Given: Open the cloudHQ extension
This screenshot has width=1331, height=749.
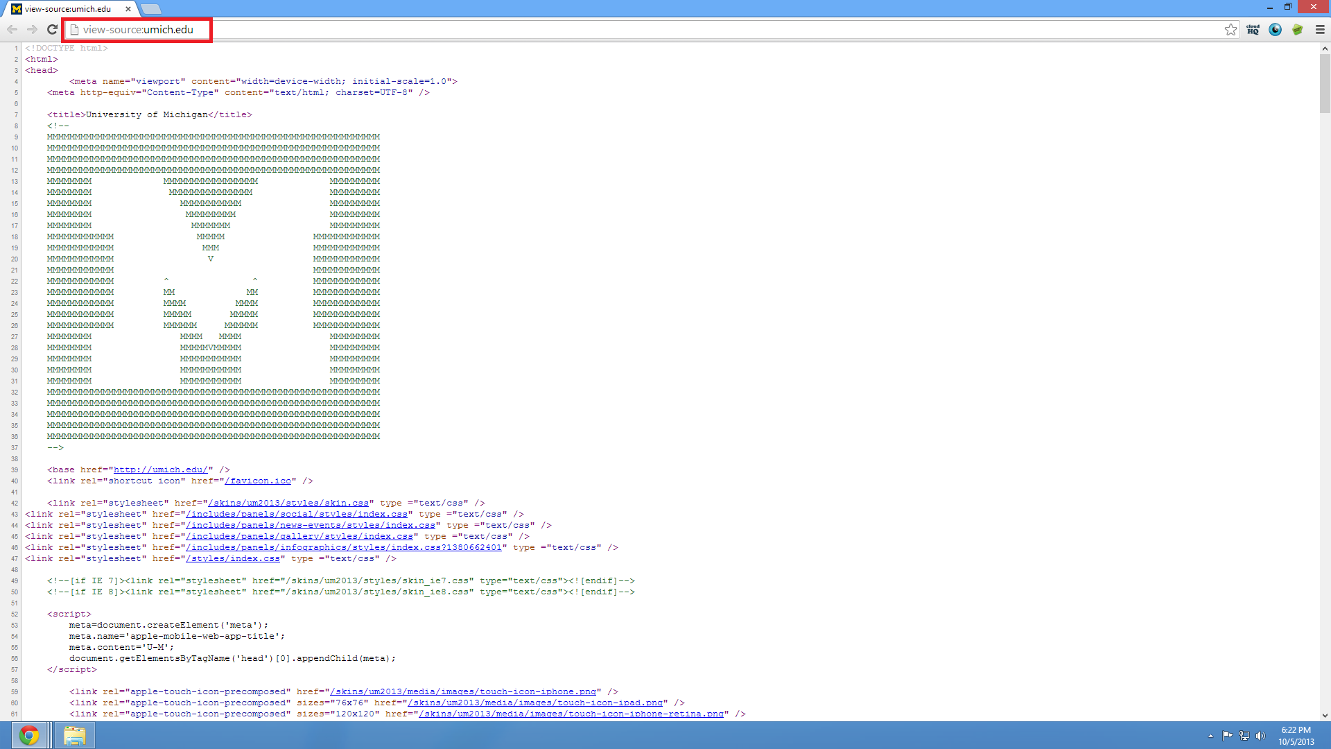Looking at the screenshot, I should click(1253, 29).
